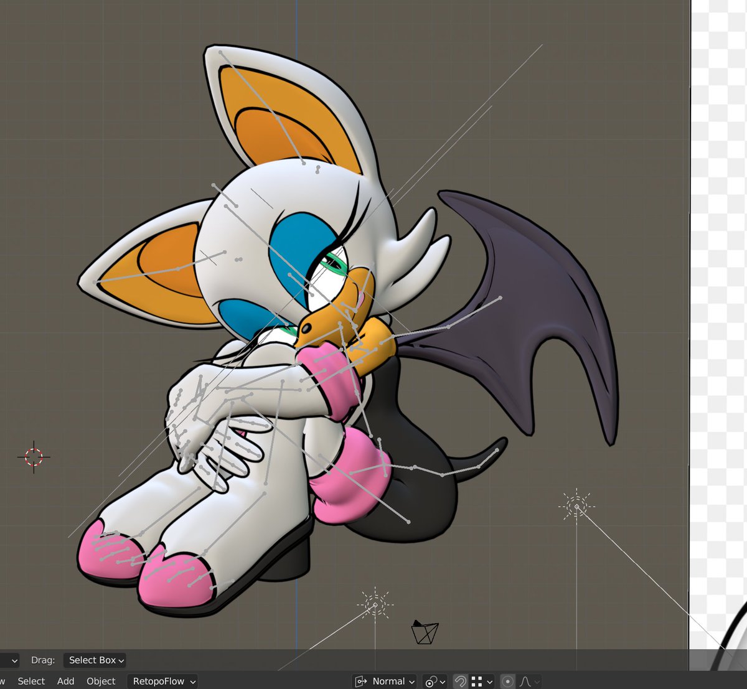Open the Select menu
747x689 pixels.
(x=31, y=682)
